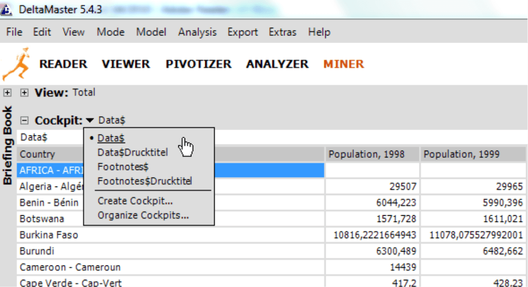528x287 pixels.
Task: Click the Population, 1999 column header
Action: click(x=473, y=155)
